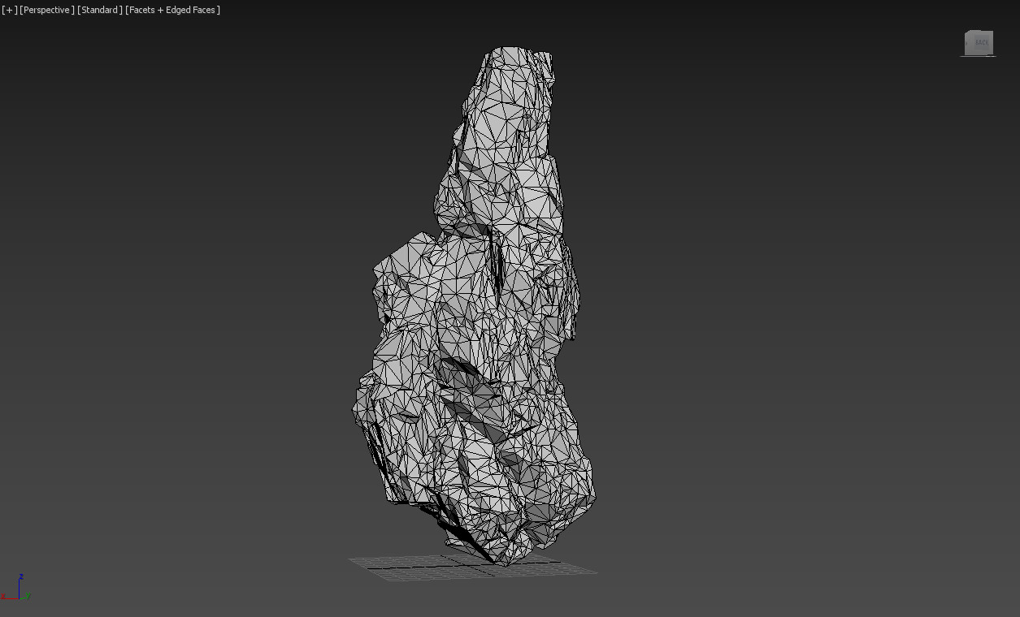Image resolution: width=1020 pixels, height=617 pixels.
Task: Open the [+] general viewport menu
Action: pyautogui.click(x=8, y=10)
